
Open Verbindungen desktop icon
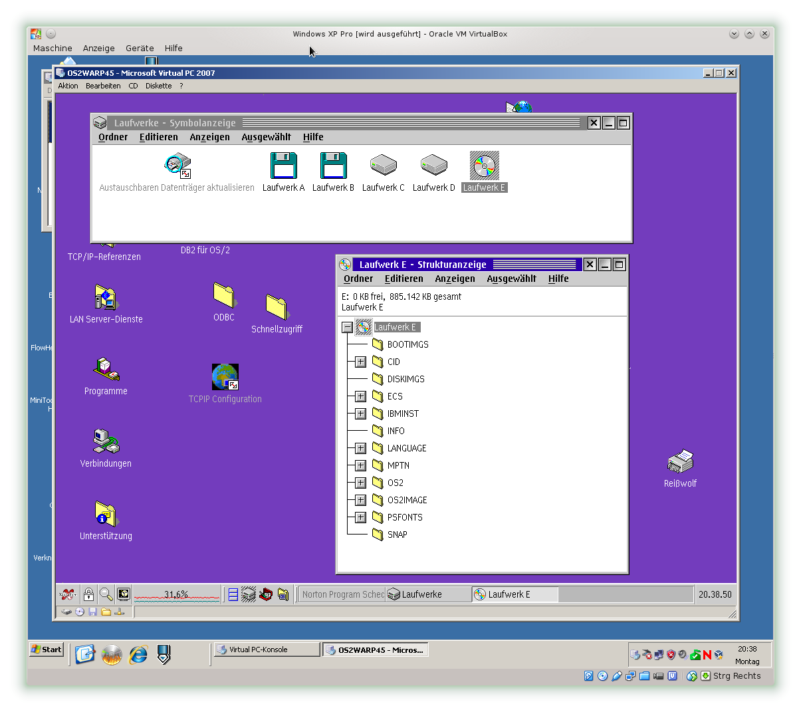[x=106, y=441]
